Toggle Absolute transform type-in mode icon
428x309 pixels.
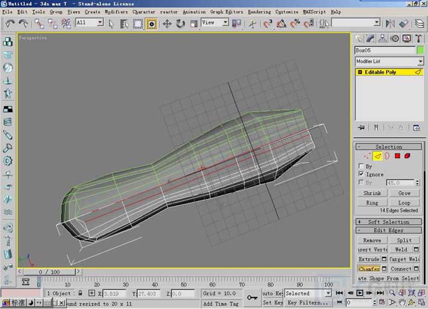point(91,293)
